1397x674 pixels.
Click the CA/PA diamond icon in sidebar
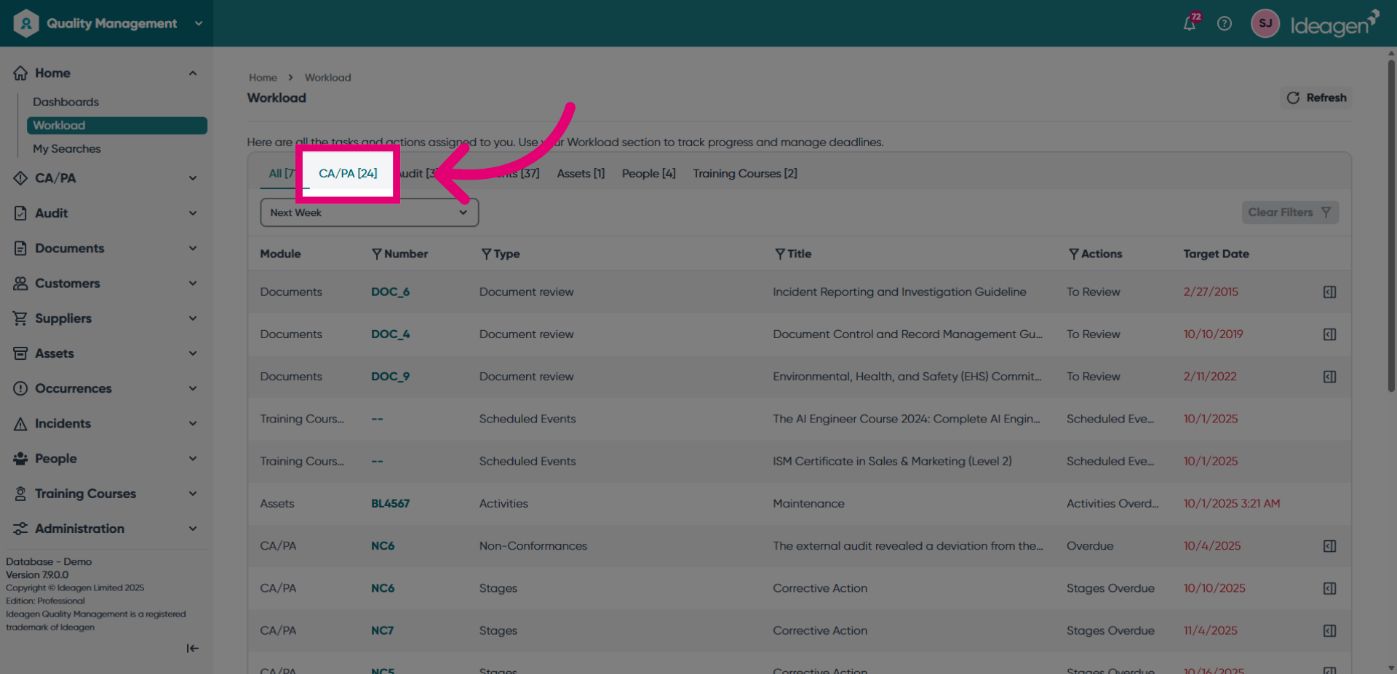click(20, 178)
